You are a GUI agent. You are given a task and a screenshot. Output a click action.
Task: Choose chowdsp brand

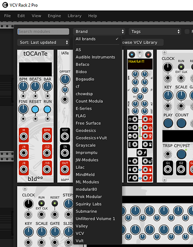tap(97, 94)
